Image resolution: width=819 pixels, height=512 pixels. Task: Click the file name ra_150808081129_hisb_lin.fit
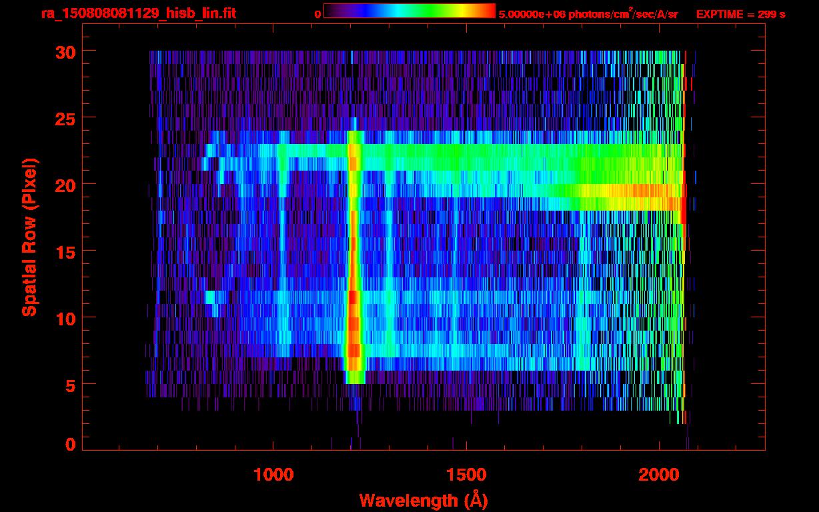tap(138, 13)
